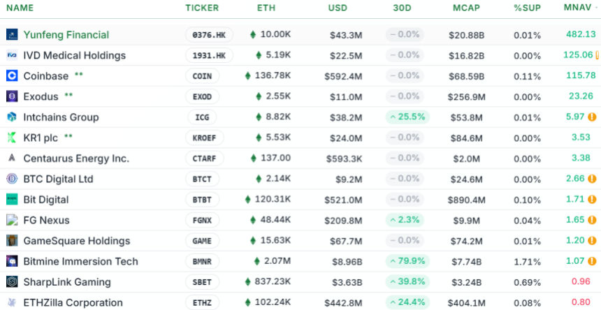Click the Bit Digital logo icon
Screen dimensions: 601x310
(x=12, y=200)
